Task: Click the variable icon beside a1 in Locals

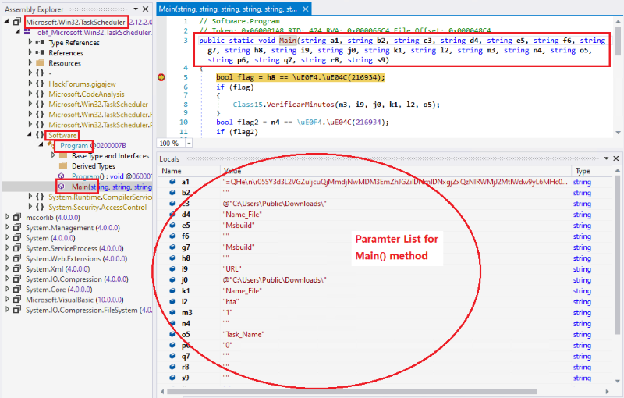Action: 172,182
